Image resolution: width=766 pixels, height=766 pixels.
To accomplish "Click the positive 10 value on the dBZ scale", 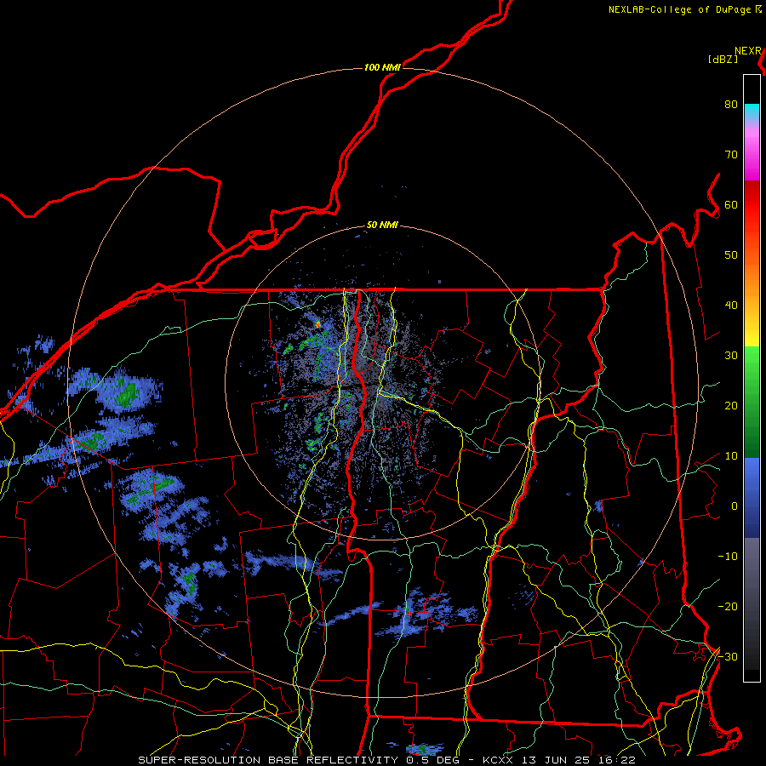I will (x=731, y=456).
